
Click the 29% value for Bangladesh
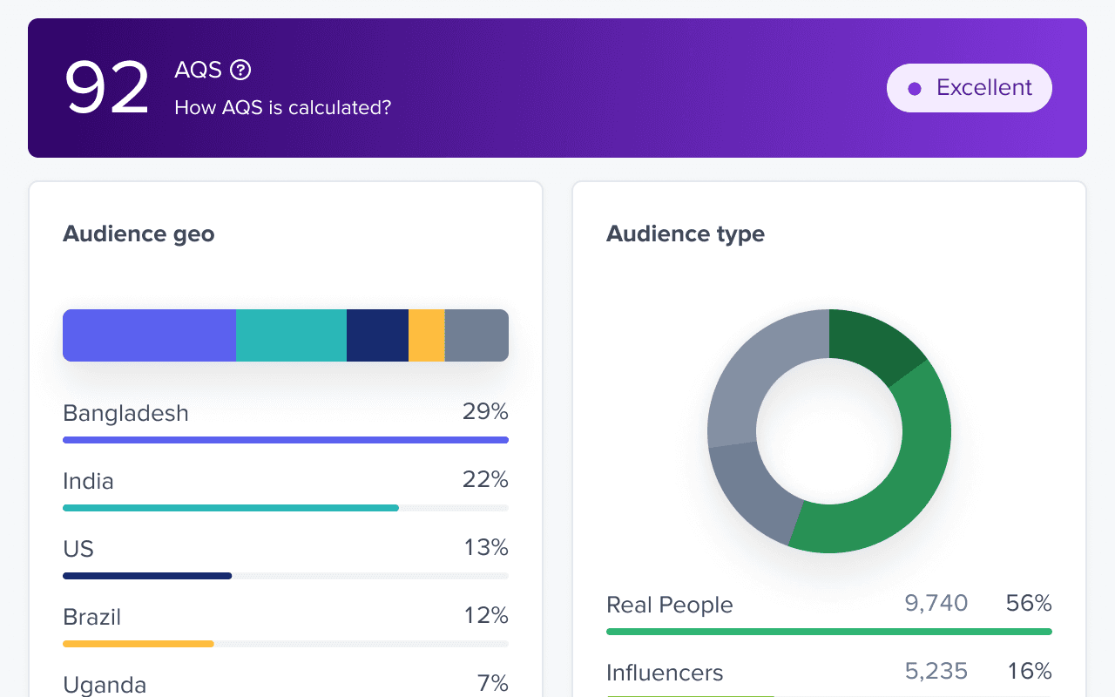click(485, 411)
